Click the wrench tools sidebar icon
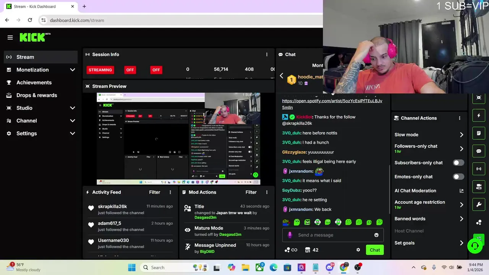 pos(479,204)
